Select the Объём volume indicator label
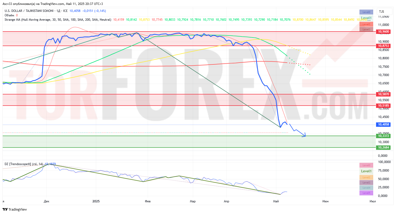 [9, 15]
